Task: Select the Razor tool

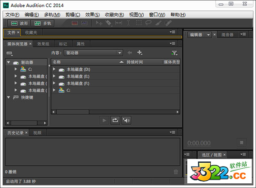Action: pos(109,23)
